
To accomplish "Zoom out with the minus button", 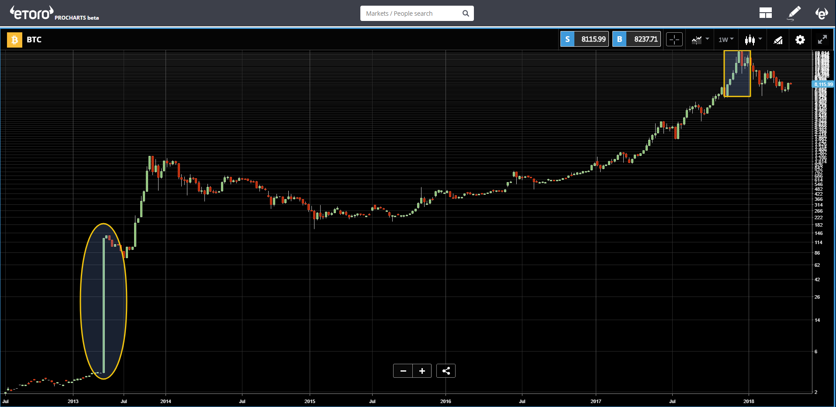I will click(403, 371).
